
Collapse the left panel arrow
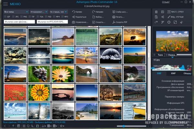pos(2,68)
